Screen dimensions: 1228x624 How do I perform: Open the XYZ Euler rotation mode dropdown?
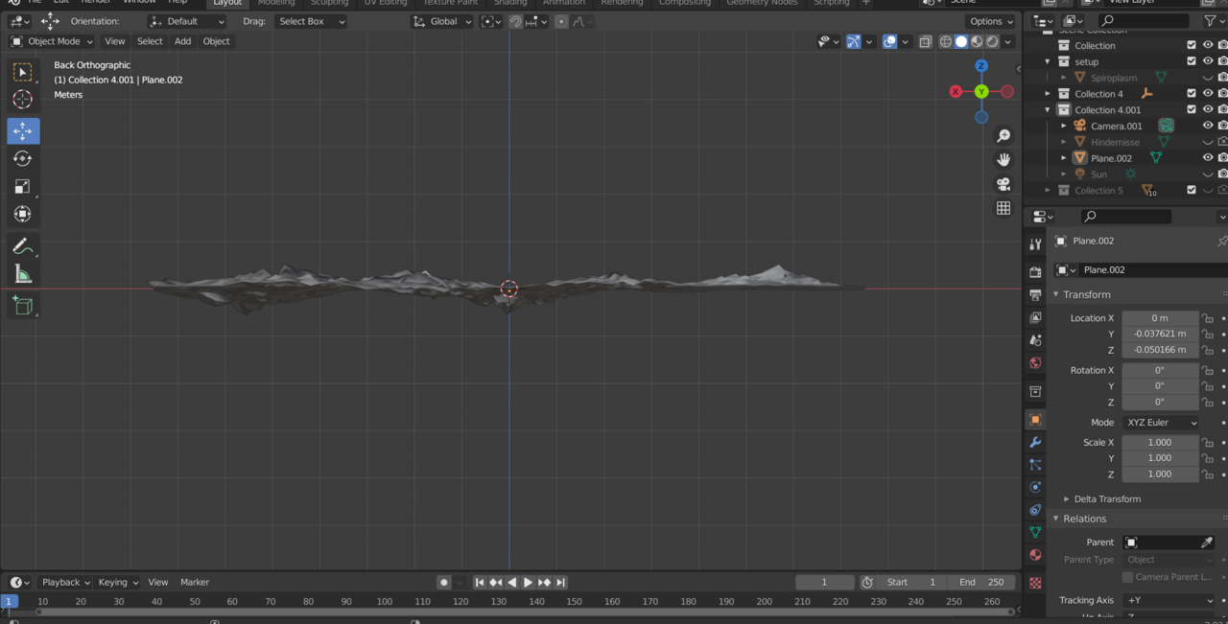pyautogui.click(x=1161, y=423)
